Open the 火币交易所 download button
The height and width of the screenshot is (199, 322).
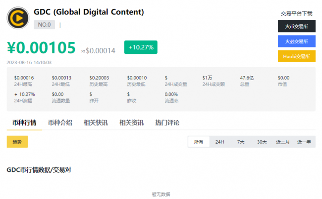pyautogui.click(x=297, y=26)
